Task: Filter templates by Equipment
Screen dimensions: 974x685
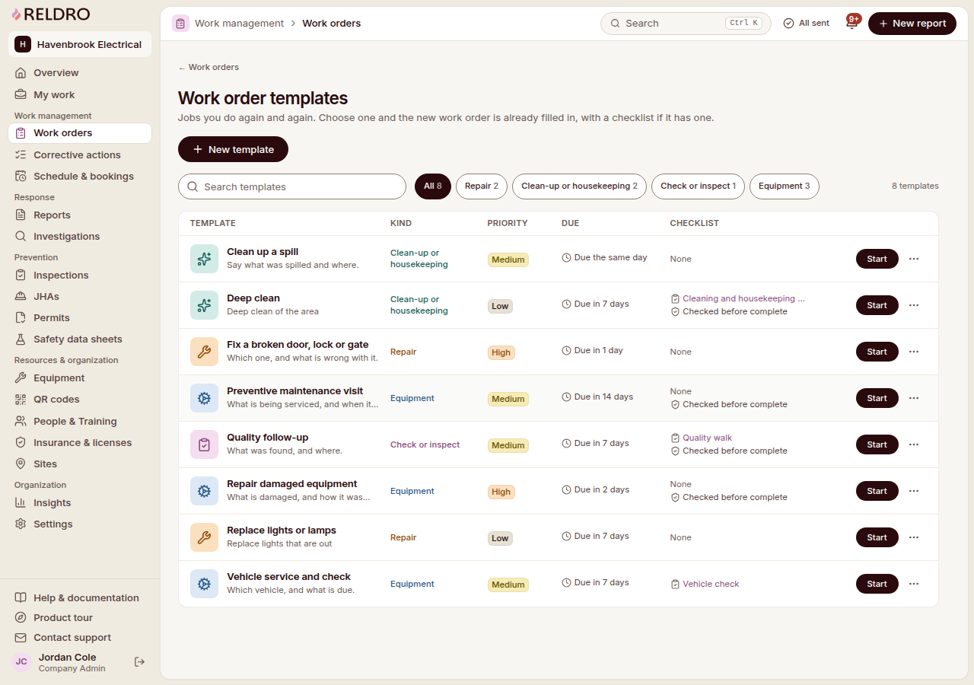Action: (785, 186)
